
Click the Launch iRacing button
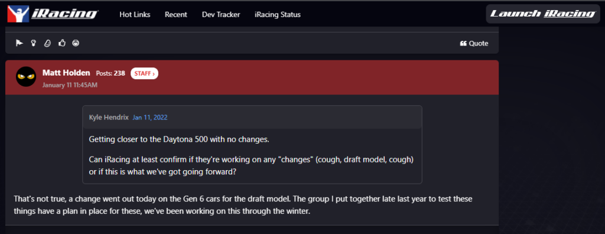[543, 14]
